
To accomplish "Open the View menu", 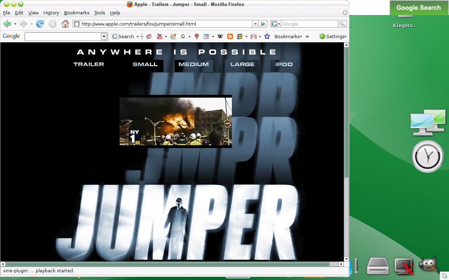I will [x=33, y=13].
